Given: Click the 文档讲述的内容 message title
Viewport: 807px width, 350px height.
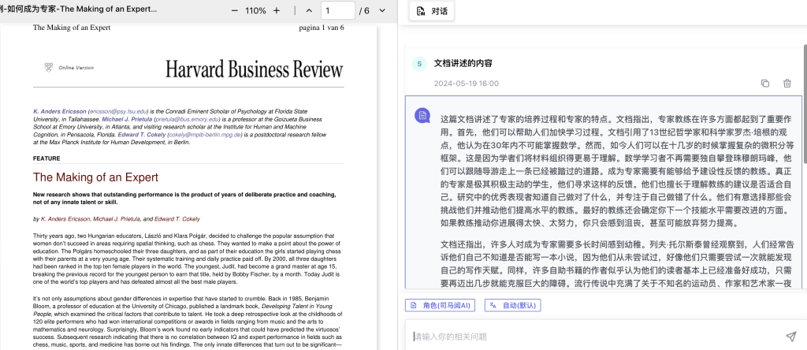Looking at the screenshot, I should [463, 63].
